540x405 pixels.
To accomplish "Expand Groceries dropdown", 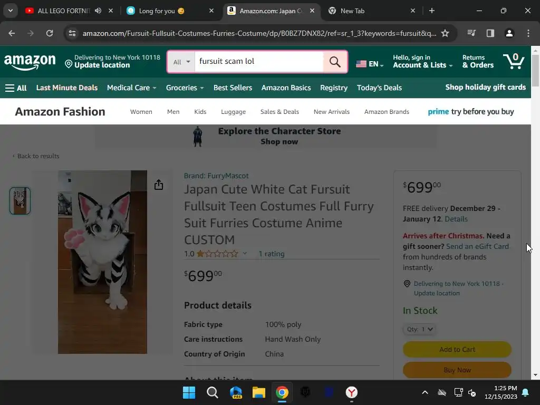I will [185, 88].
